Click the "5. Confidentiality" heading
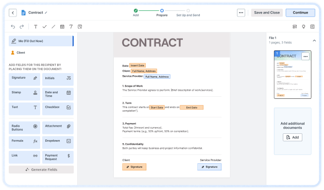This screenshot has height=190, width=324. [133, 144]
